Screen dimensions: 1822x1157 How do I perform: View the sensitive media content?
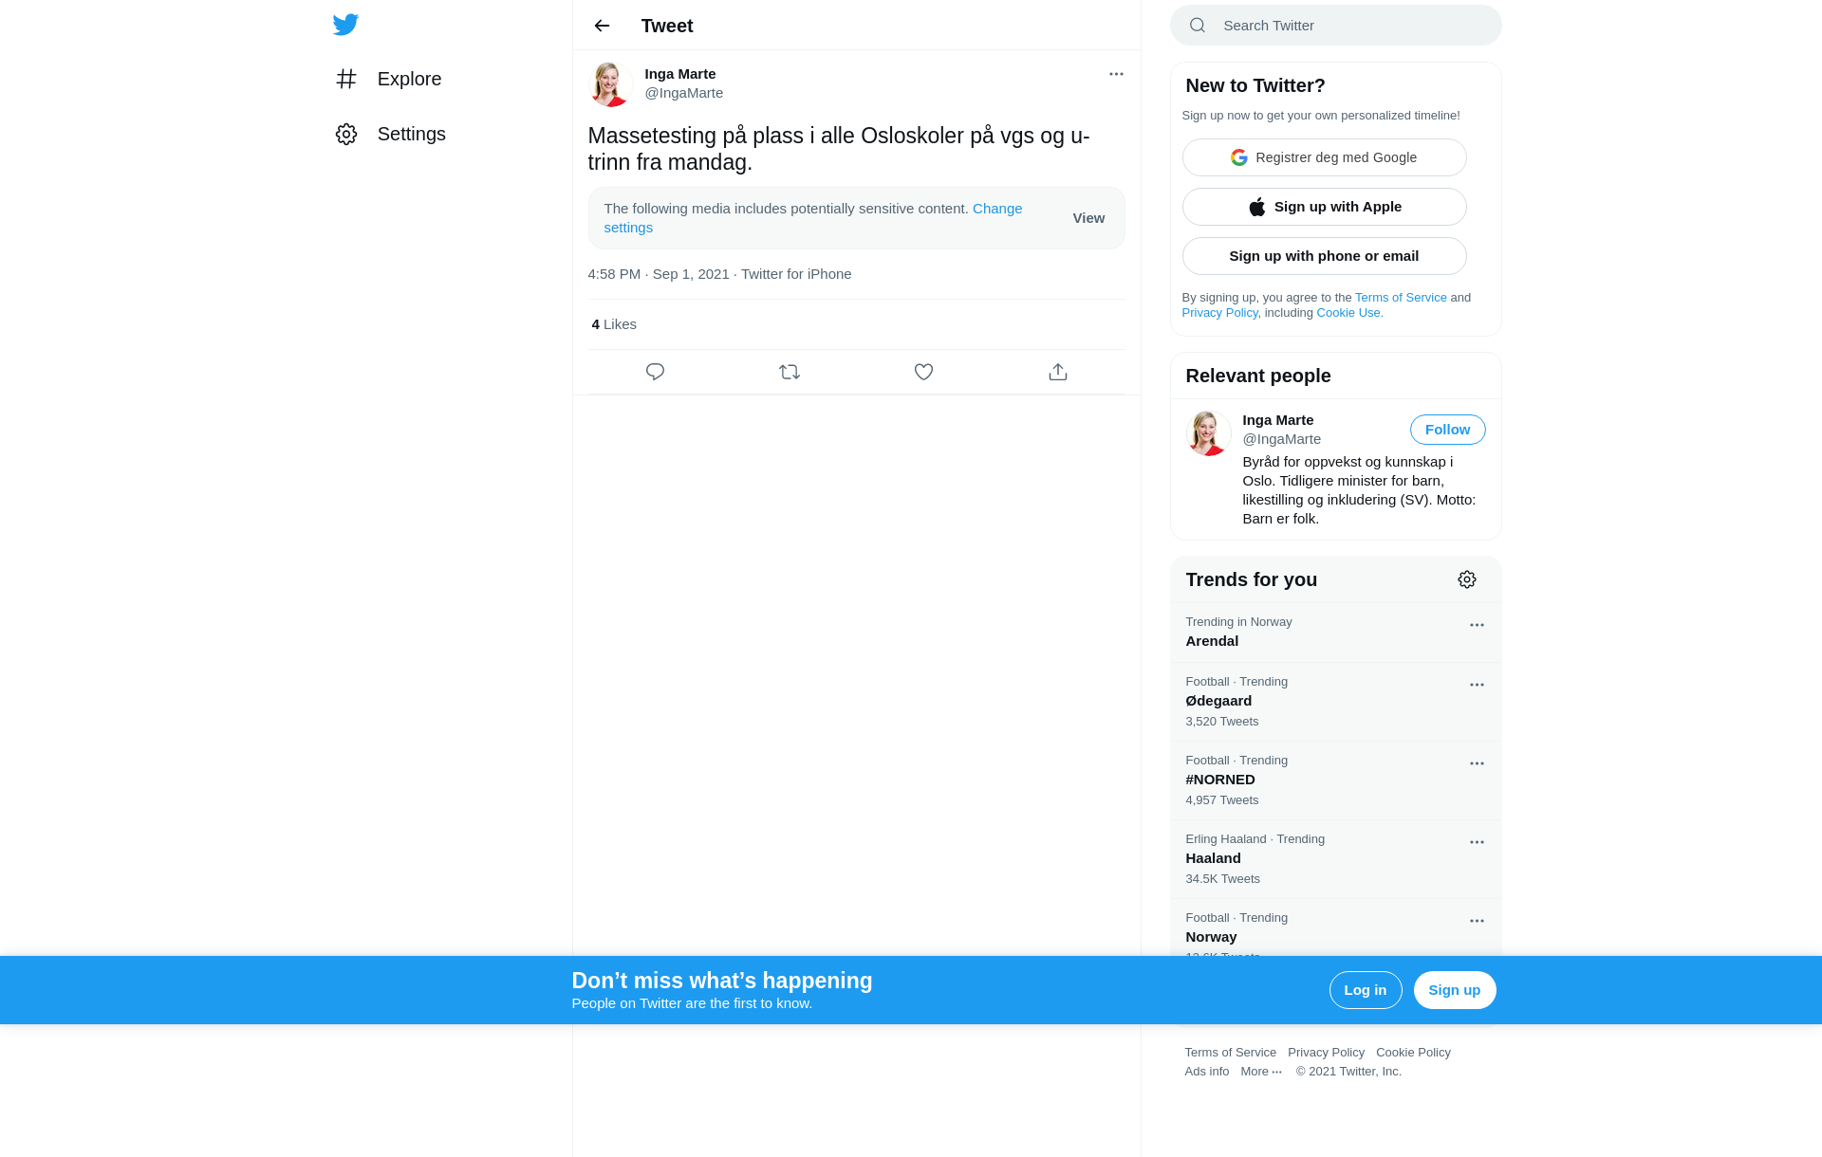click(x=1088, y=218)
